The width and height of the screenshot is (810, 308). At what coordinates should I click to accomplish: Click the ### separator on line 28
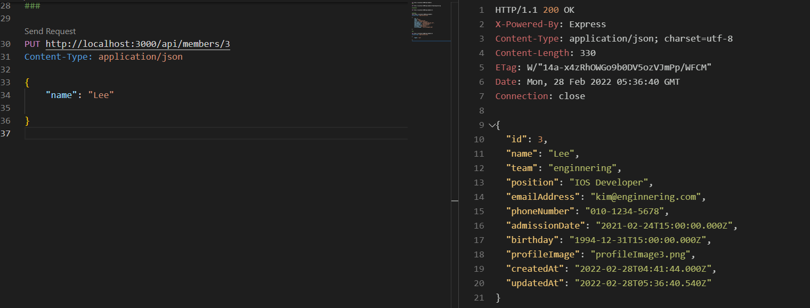(x=33, y=6)
